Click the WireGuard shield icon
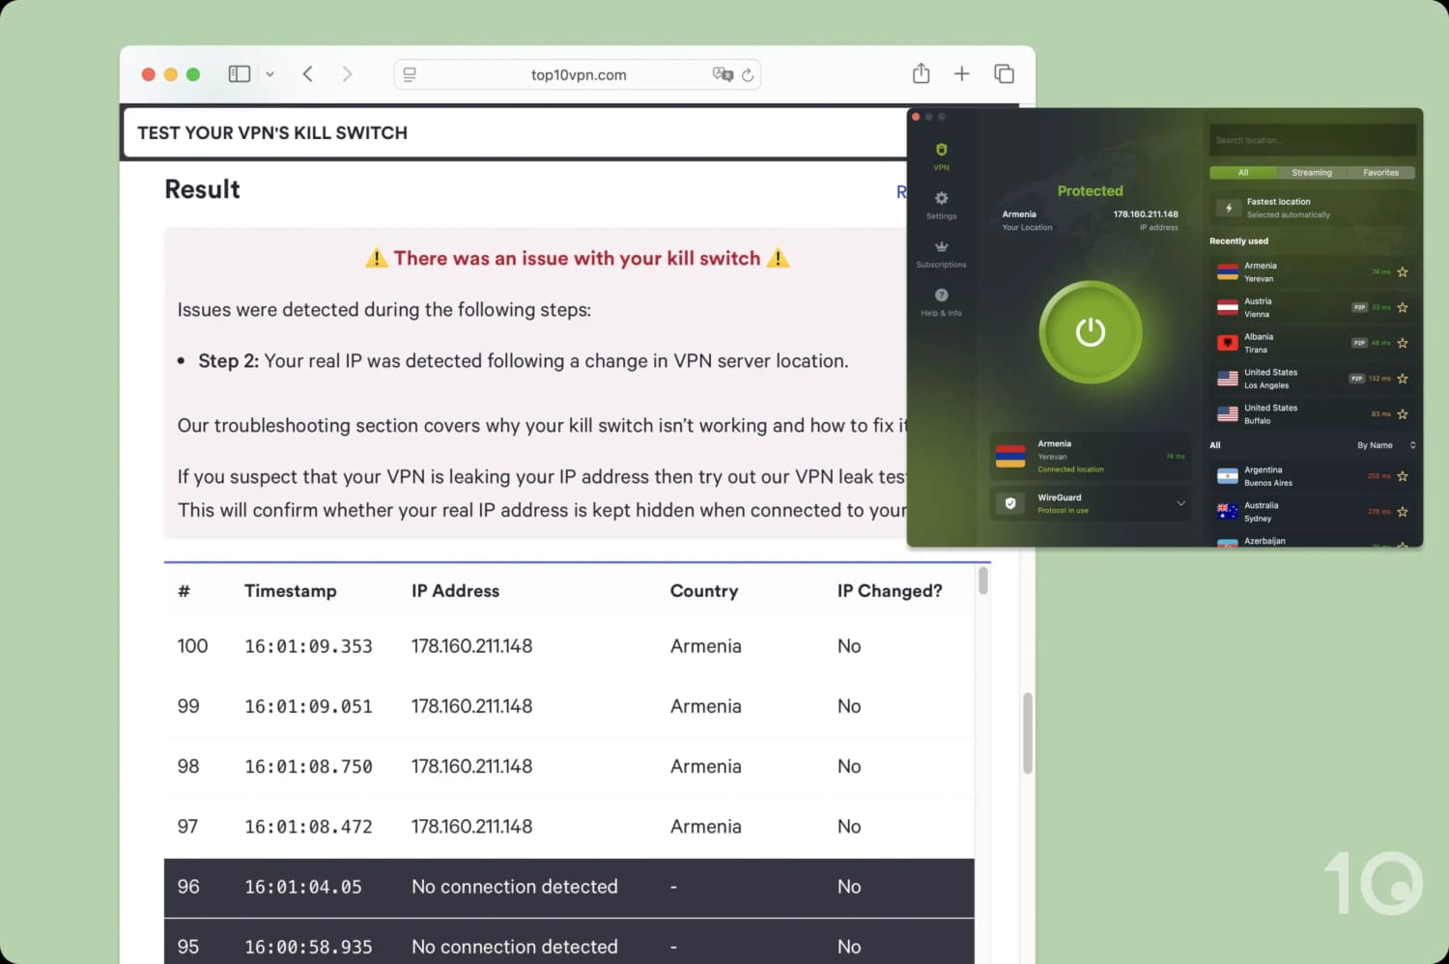 point(1010,503)
